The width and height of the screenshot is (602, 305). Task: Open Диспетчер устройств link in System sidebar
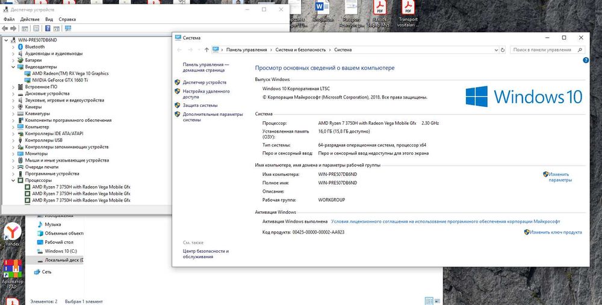[x=205, y=82]
